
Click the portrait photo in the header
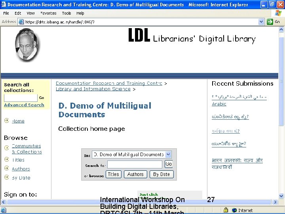(27, 44)
